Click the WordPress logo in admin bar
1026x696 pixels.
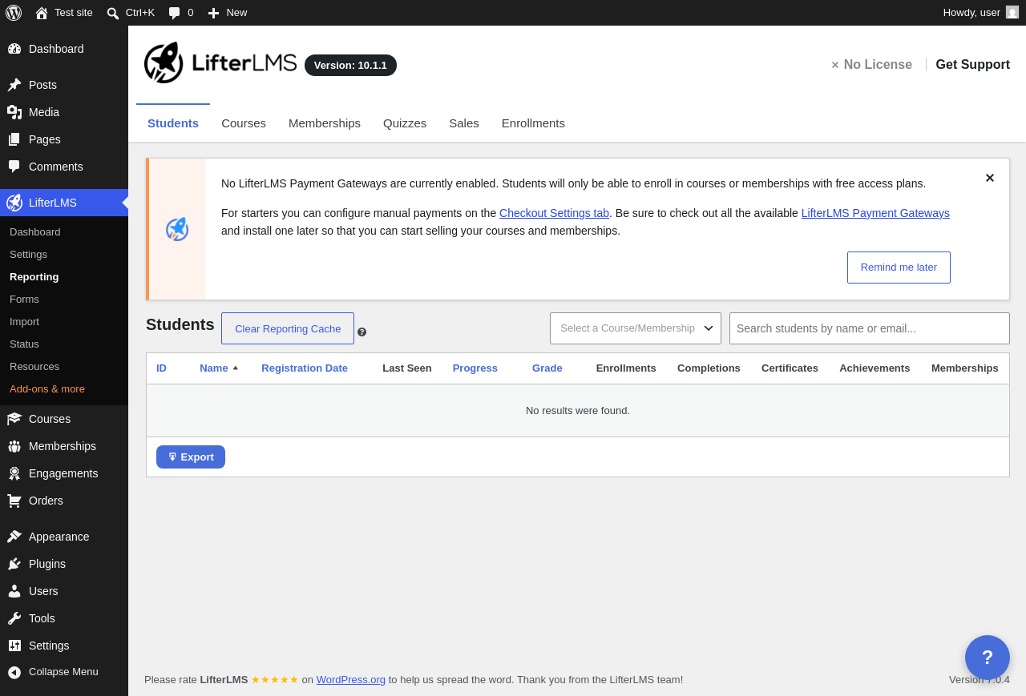tap(14, 13)
